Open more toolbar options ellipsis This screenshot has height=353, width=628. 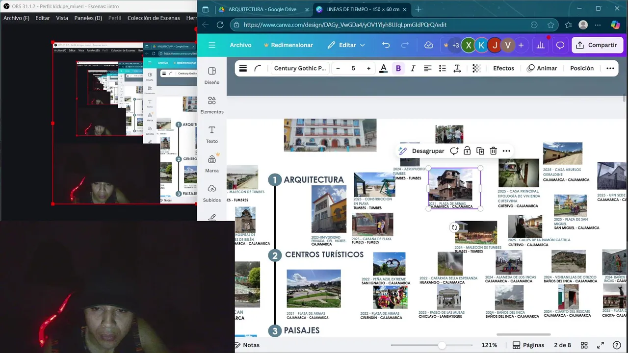click(x=610, y=69)
